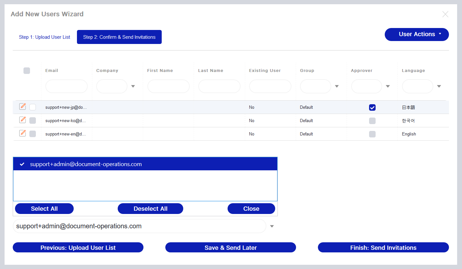Click Existing User 'No' in support+new-en row

(252, 134)
